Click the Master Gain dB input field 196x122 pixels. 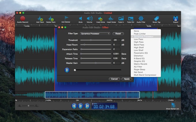pyautogui.click(x=116, y=63)
